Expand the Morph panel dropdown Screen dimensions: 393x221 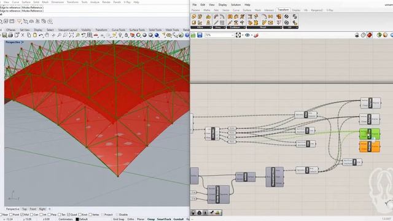(281, 27)
